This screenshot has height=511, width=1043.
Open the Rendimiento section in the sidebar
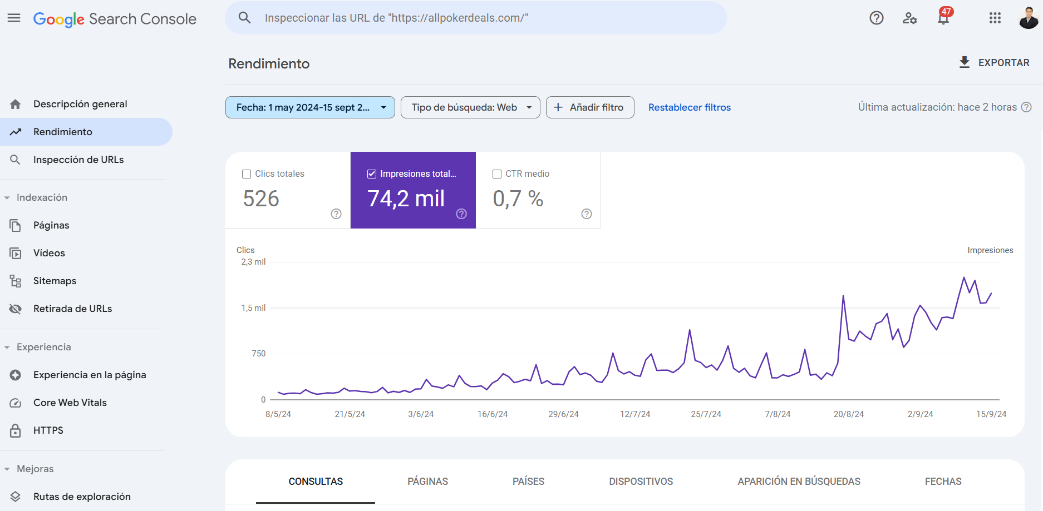(62, 131)
